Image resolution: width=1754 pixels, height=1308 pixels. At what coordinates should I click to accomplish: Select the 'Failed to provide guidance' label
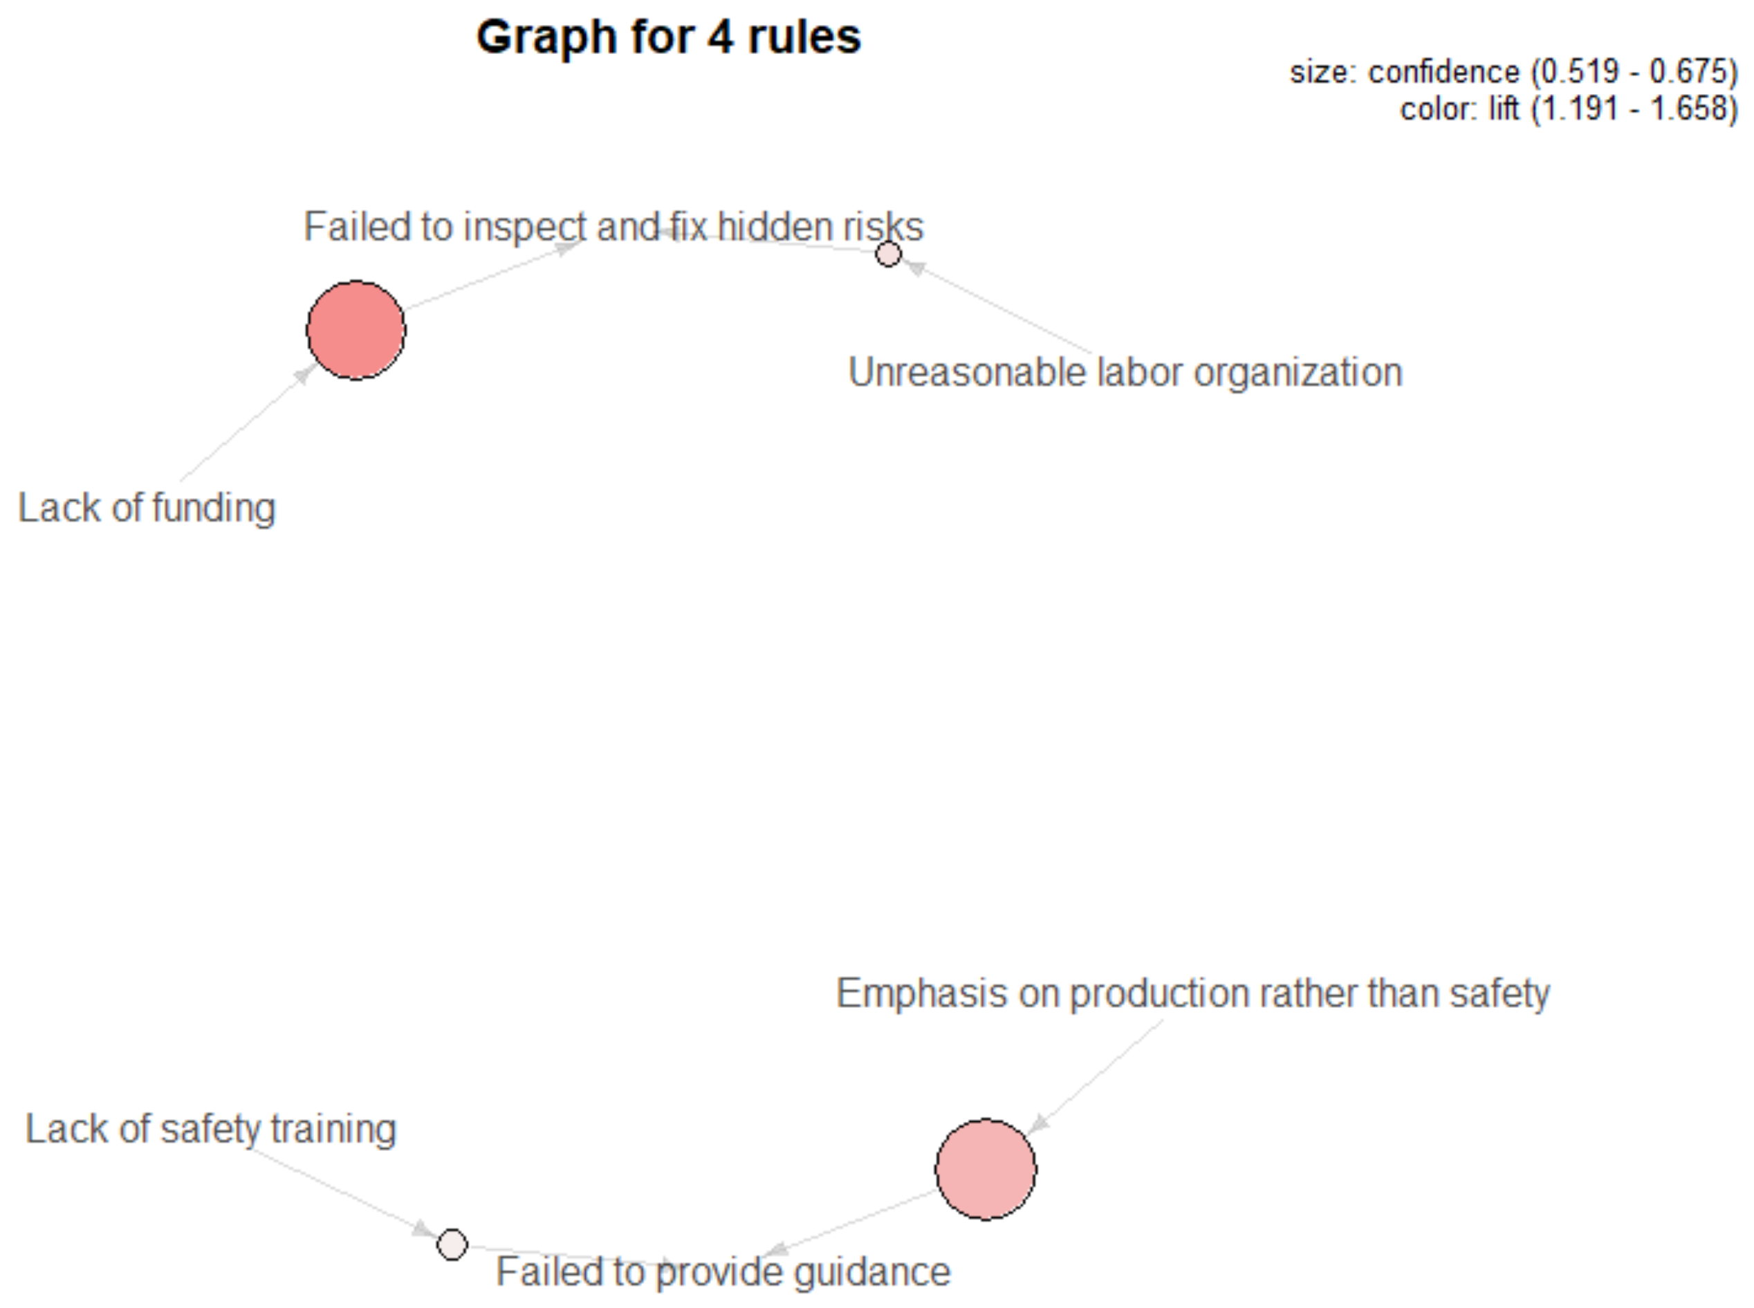(723, 1272)
